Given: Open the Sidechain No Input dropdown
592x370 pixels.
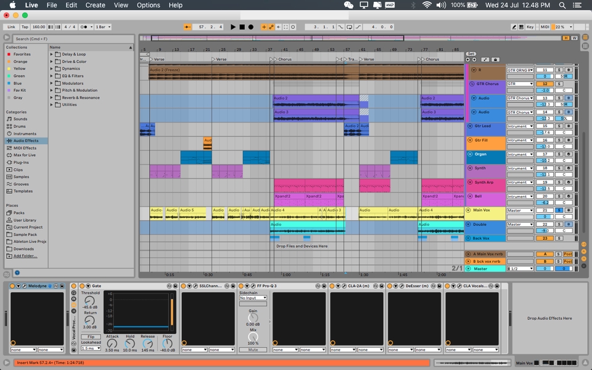Looking at the screenshot, I should click(x=253, y=298).
